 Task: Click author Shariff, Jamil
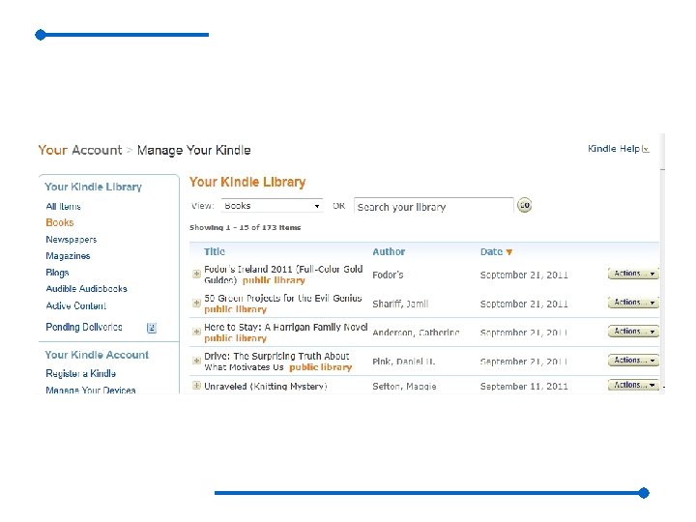400,304
